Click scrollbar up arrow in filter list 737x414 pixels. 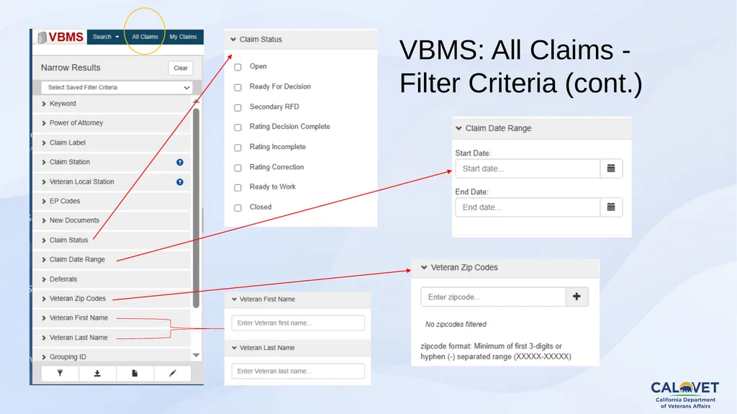click(x=196, y=101)
